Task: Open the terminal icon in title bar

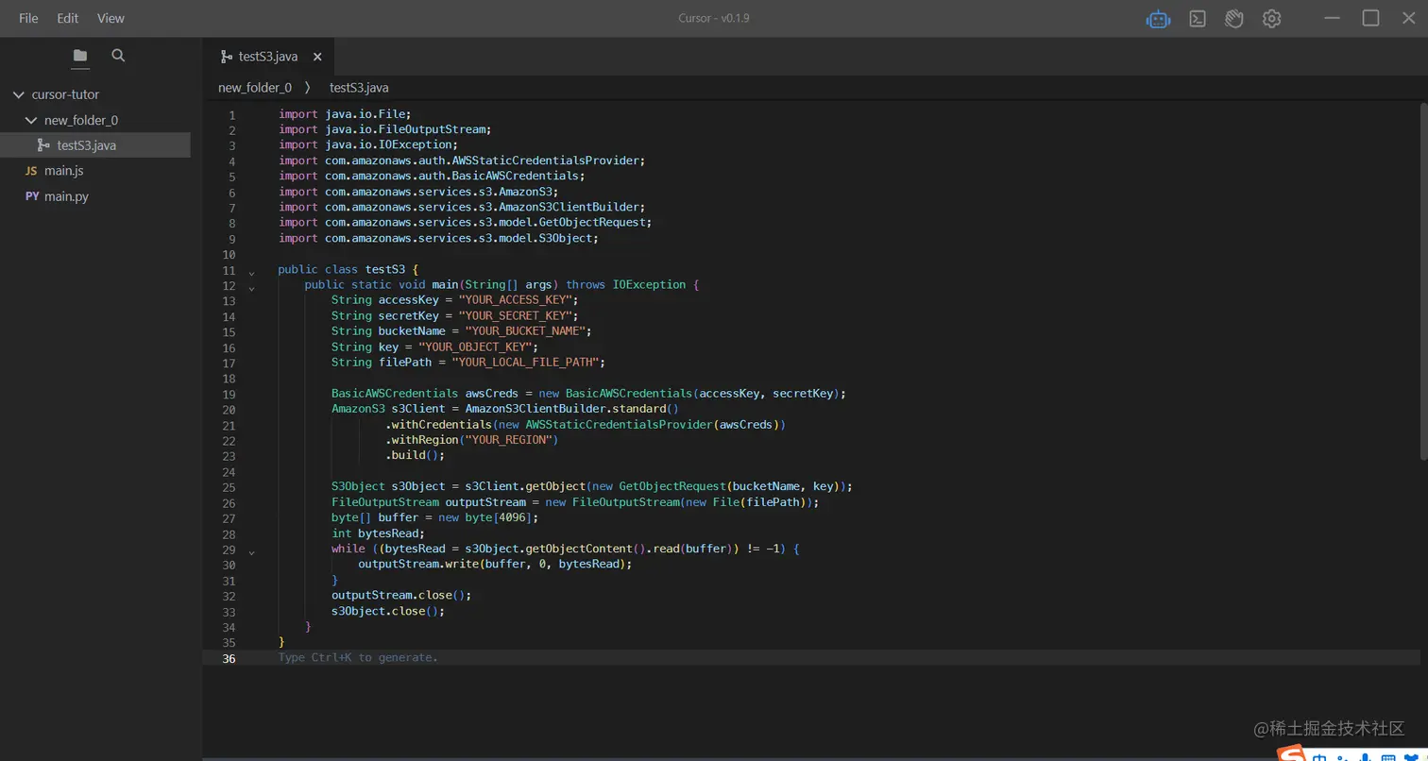Action: [1198, 19]
